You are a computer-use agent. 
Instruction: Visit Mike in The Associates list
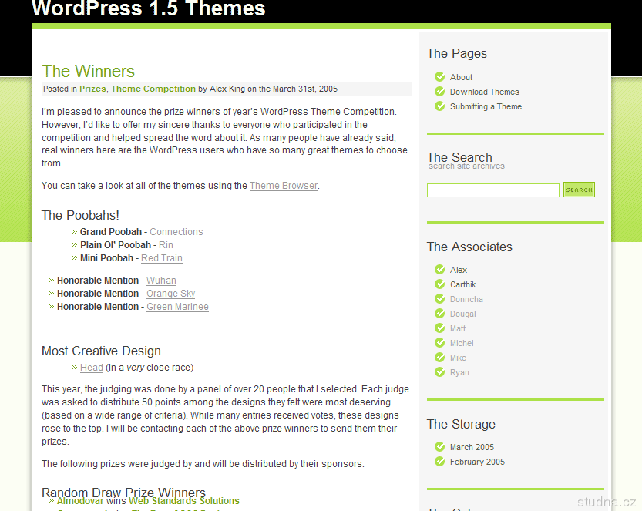458,358
